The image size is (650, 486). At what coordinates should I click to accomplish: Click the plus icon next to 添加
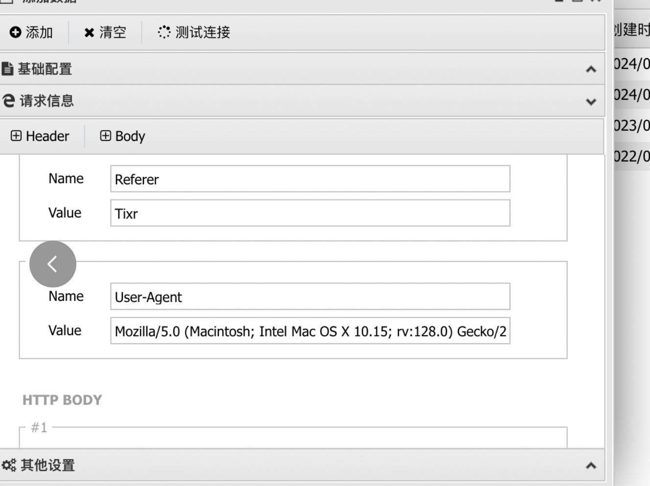coord(15,32)
